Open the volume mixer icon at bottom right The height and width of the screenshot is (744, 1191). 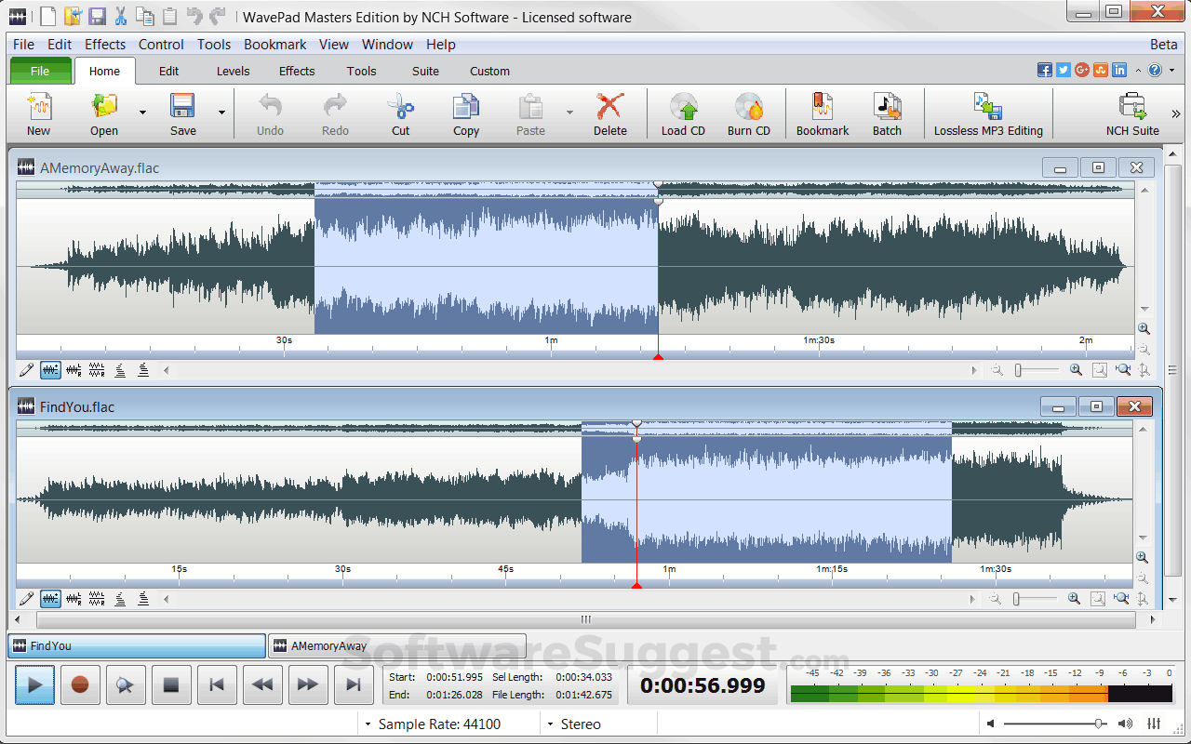[x=1154, y=724]
